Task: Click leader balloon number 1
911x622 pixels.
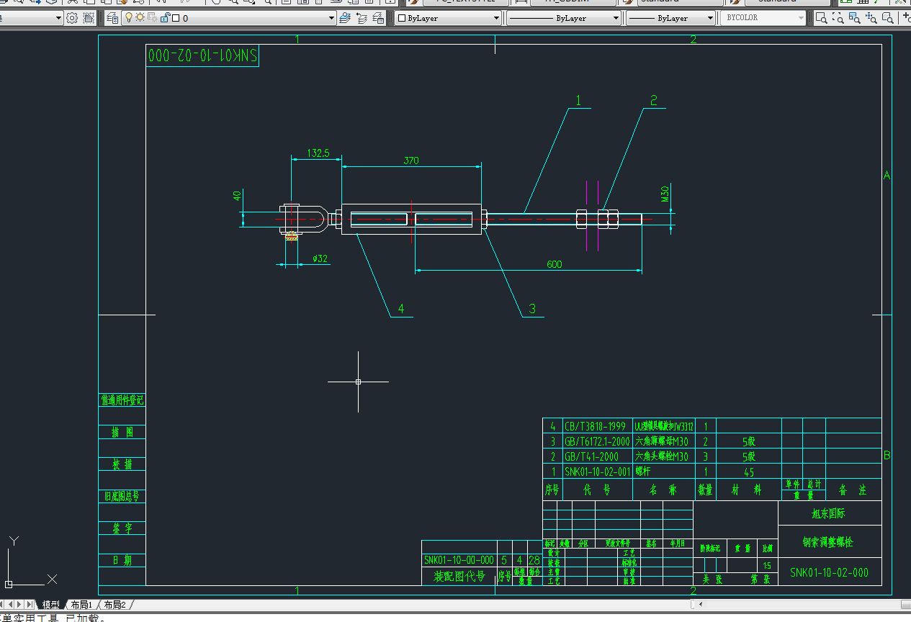Action: click(x=578, y=101)
